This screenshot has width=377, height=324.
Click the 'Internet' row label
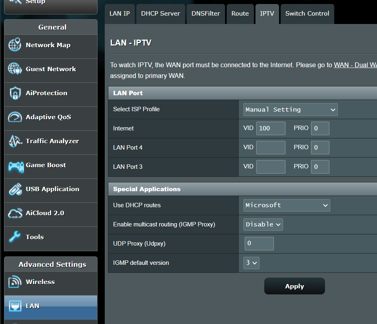123,128
